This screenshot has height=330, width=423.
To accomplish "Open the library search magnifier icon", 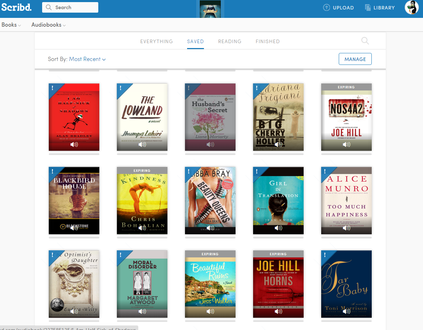I will click(365, 41).
